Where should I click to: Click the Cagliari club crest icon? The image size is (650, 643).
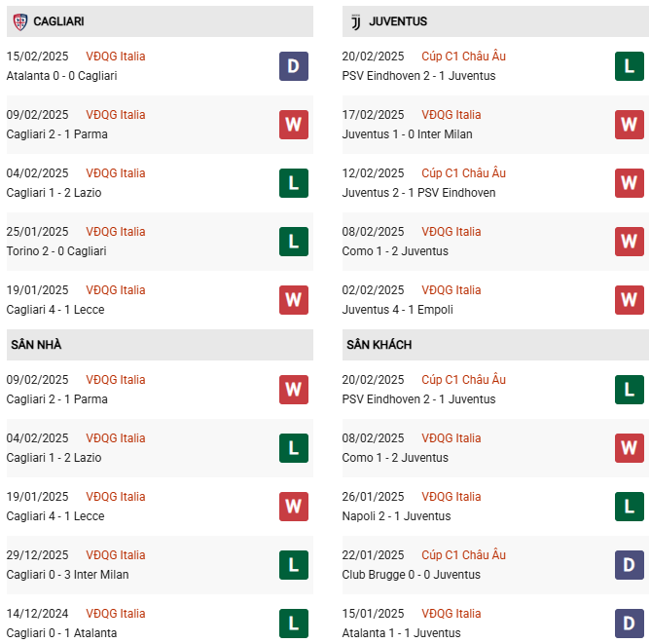click(20, 20)
